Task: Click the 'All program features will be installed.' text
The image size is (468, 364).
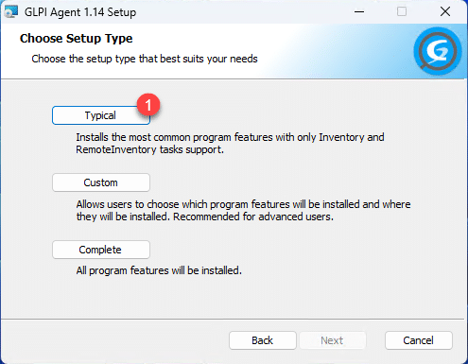Action: tap(159, 270)
